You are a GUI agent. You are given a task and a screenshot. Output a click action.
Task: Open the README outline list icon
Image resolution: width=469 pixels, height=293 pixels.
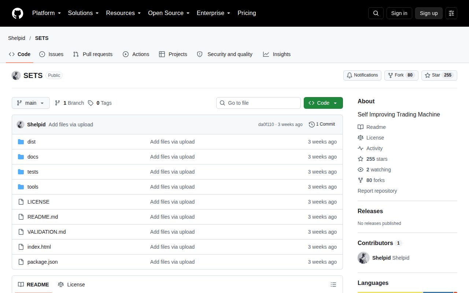click(333, 285)
